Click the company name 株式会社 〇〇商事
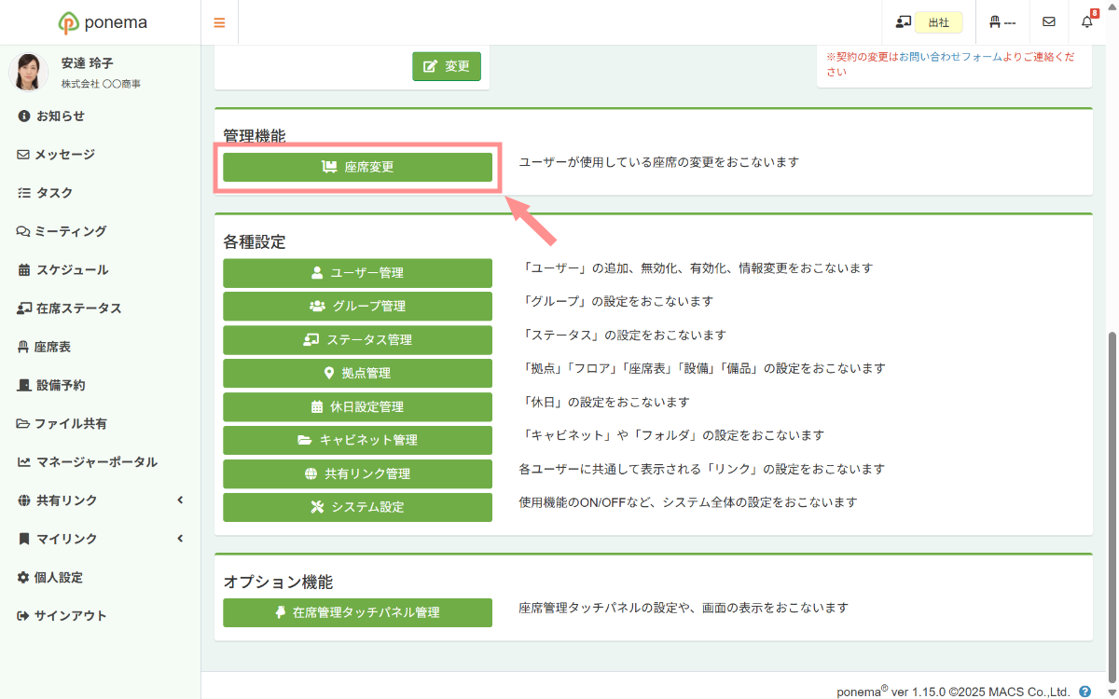Screen dimensions: 1119x699 point(101,84)
